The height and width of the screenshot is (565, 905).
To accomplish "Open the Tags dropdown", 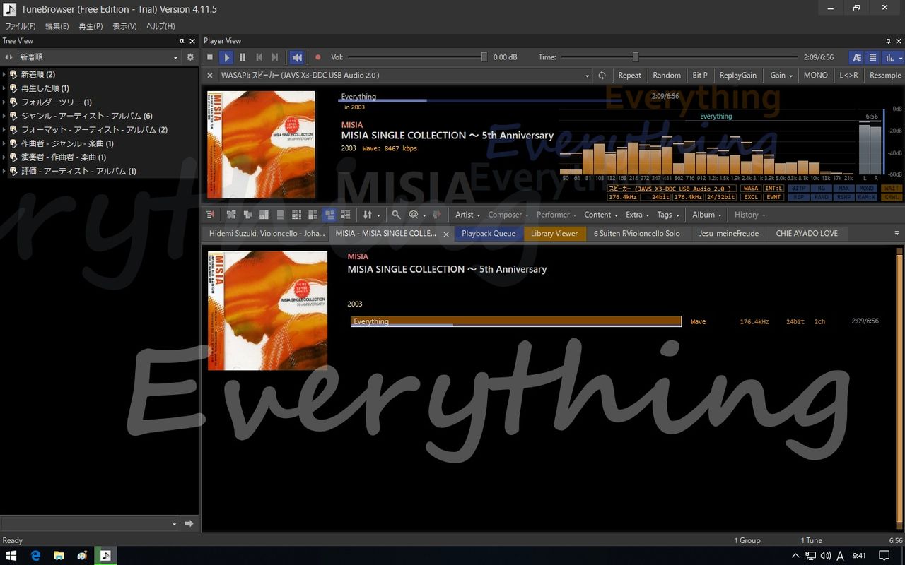I will [668, 215].
